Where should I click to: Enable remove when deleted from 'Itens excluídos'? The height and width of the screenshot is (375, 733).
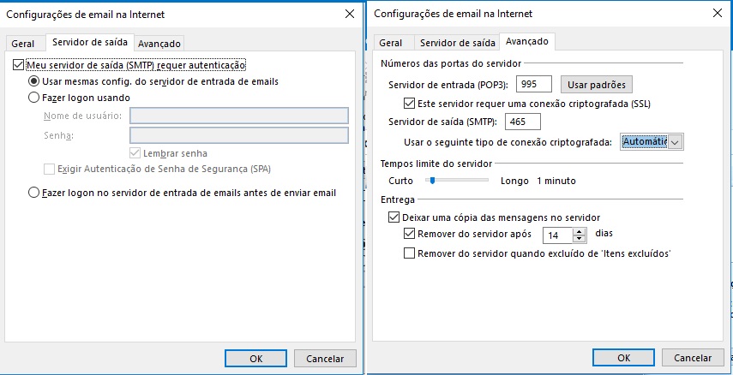click(x=409, y=253)
